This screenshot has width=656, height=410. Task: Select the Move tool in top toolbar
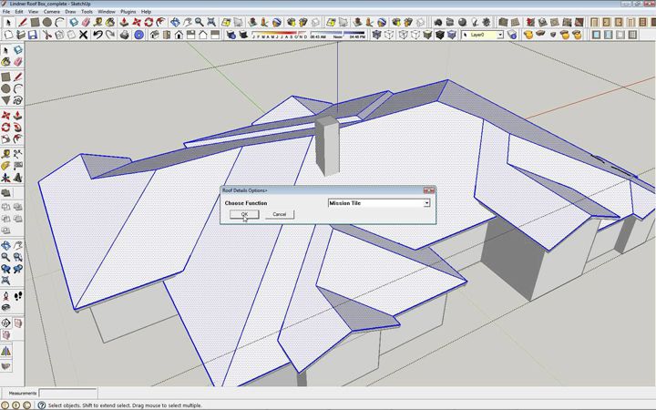tap(137, 22)
